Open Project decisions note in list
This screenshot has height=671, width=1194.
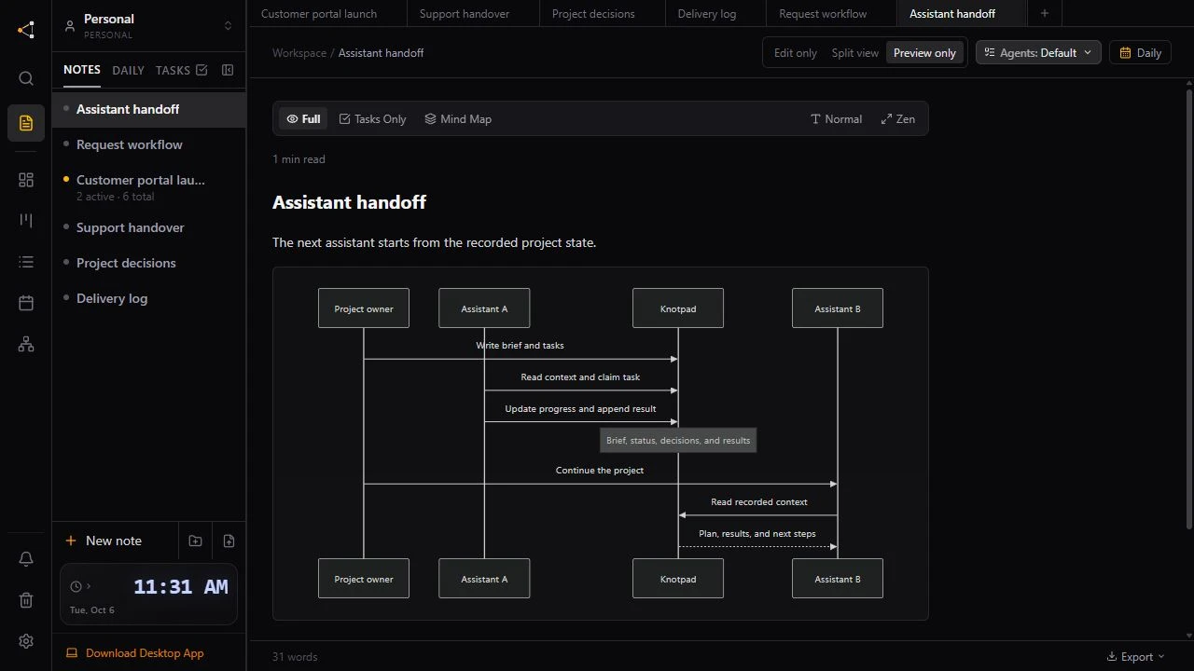click(x=149, y=263)
